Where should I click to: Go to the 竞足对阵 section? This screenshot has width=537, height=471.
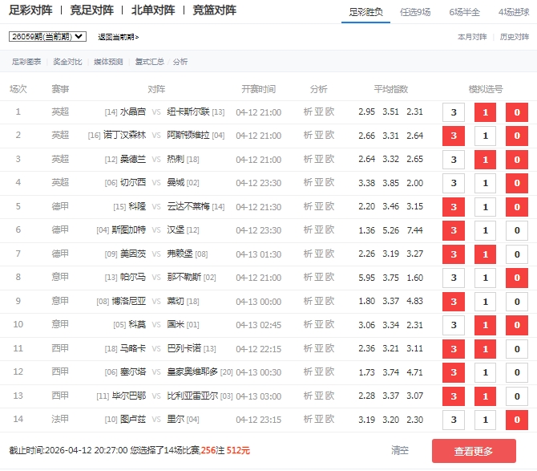point(92,10)
